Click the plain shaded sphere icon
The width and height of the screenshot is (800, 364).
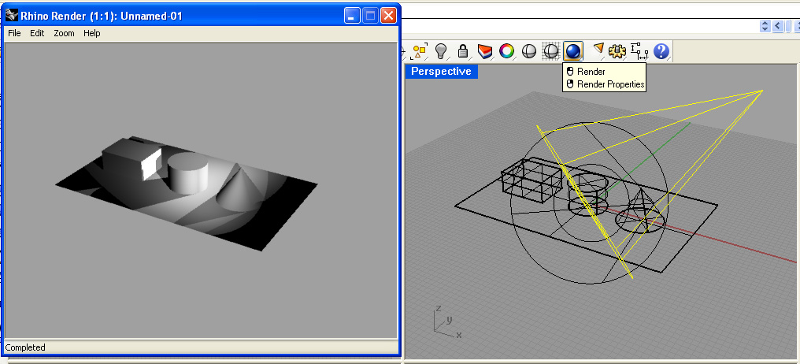coord(529,51)
